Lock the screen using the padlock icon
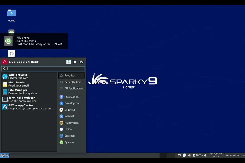 click(75, 62)
